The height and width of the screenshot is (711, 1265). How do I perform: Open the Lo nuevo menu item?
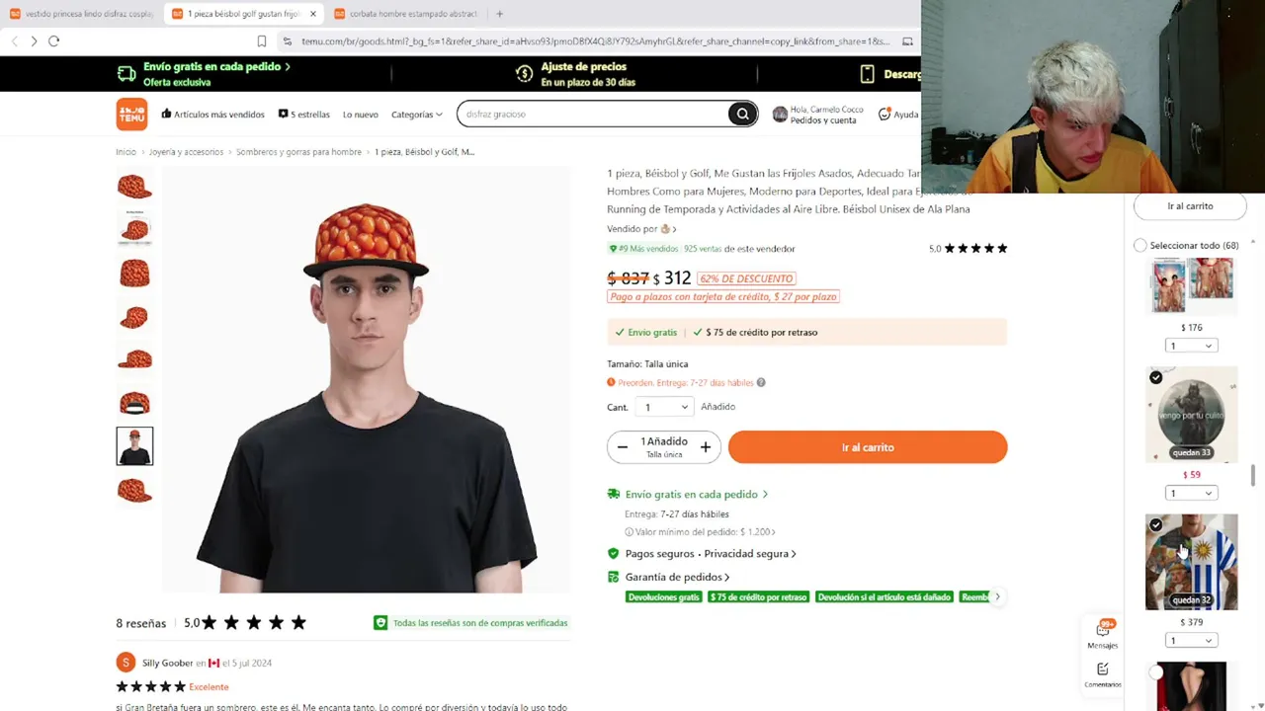361,115
